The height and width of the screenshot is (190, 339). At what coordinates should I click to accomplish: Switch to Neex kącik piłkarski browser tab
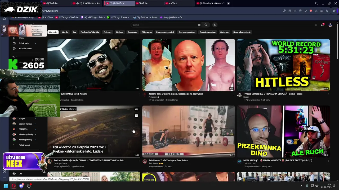[211, 3]
